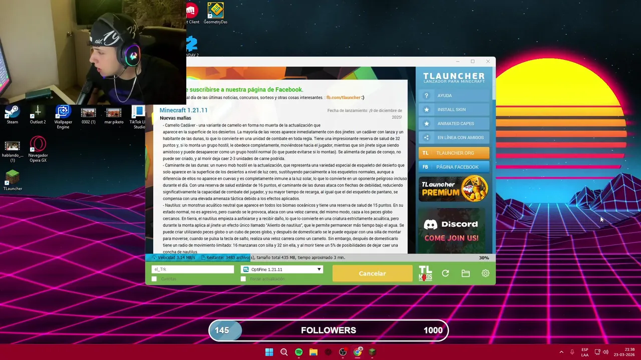Open Steam desktop shortcut

click(x=12, y=114)
